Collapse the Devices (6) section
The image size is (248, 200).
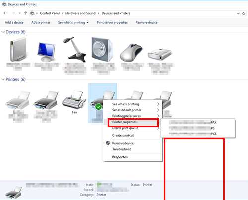pyautogui.click(x=3, y=32)
